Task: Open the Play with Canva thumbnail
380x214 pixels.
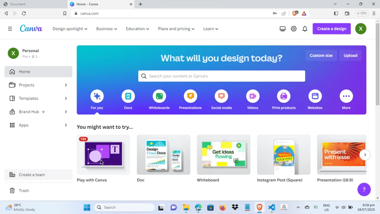Action: coord(103,155)
